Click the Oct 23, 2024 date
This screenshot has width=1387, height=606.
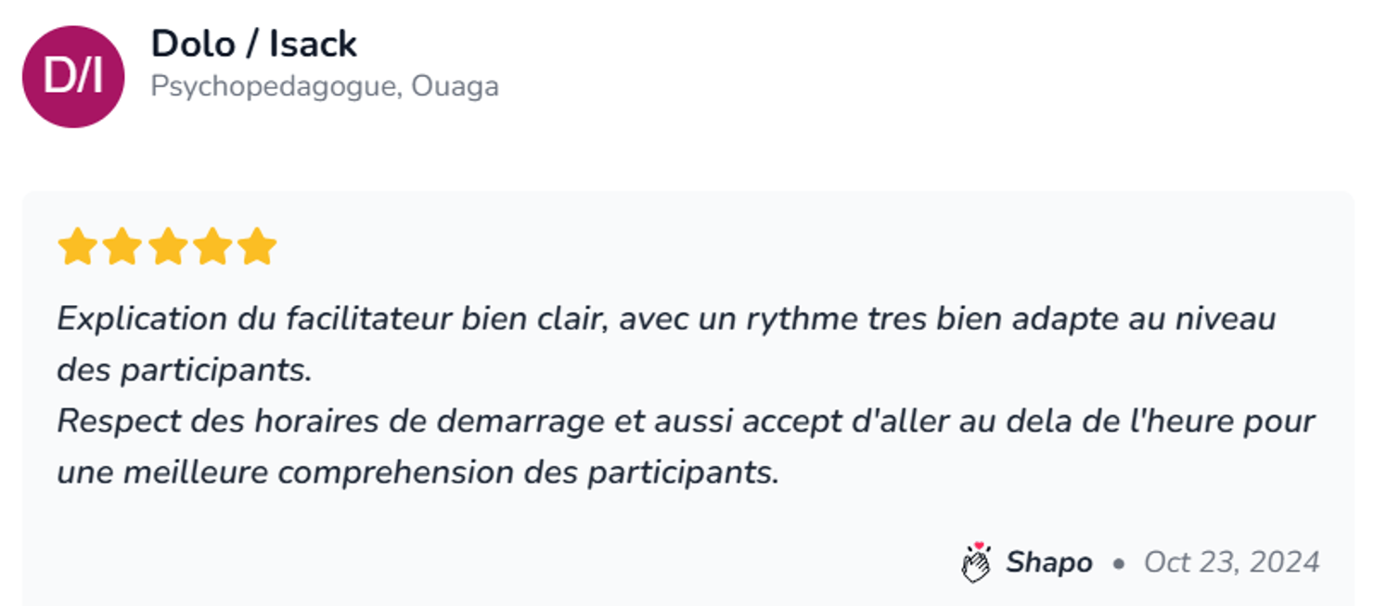1231,562
